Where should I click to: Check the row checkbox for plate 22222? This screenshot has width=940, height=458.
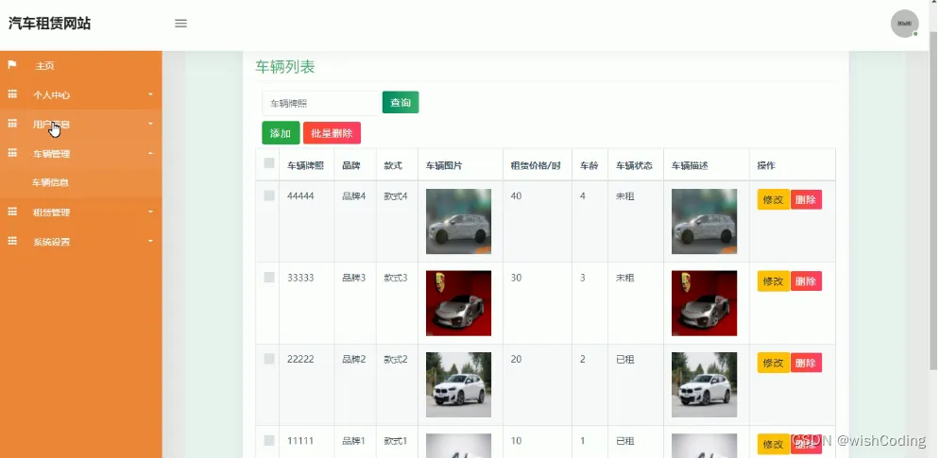[269, 359]
